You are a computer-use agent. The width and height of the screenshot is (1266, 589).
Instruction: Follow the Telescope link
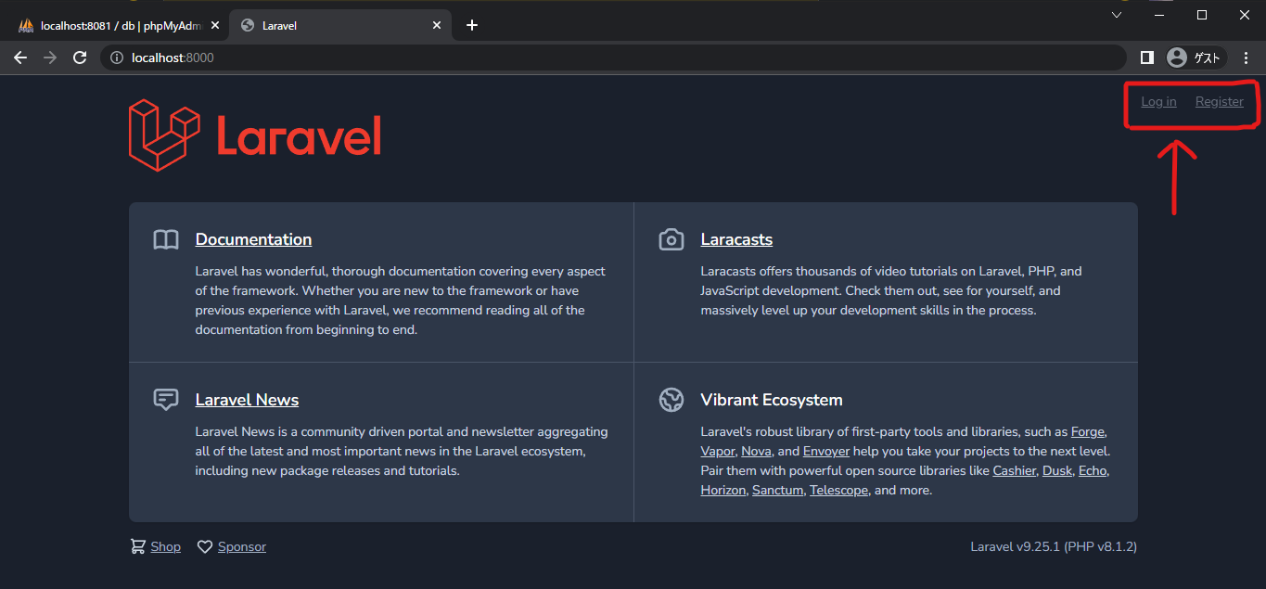[x=838, y=490]
